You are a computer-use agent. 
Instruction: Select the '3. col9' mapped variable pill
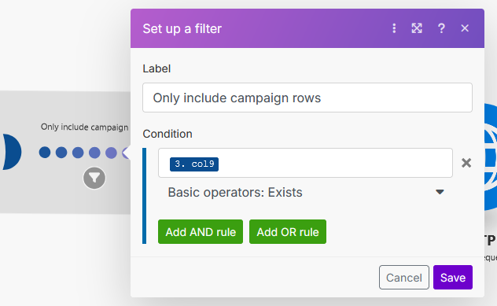pyautogui.click(x=194, y=164)
